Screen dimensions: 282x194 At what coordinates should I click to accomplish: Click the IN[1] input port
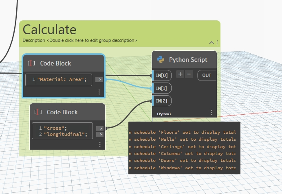(x=162, y=88)
